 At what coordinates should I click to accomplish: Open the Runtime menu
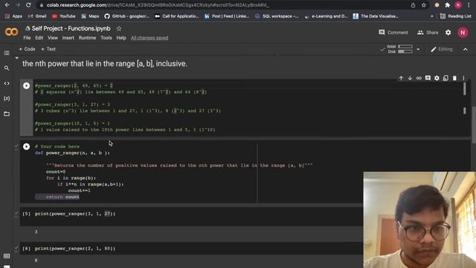click(x=88, y=38)
